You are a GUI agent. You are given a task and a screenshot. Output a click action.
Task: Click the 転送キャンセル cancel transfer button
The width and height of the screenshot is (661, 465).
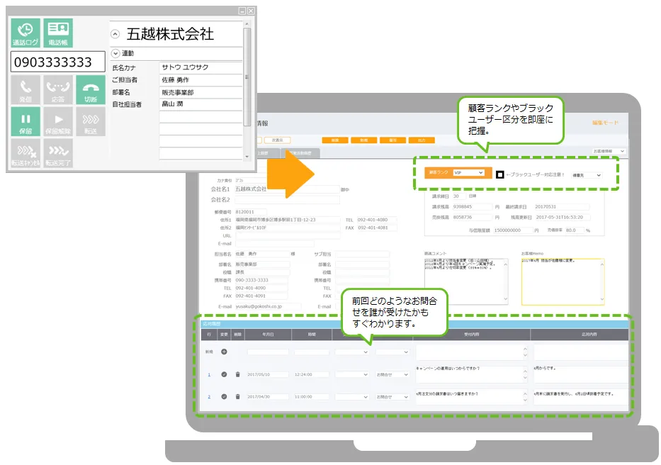pyautogui.click(x=26, y=153)
